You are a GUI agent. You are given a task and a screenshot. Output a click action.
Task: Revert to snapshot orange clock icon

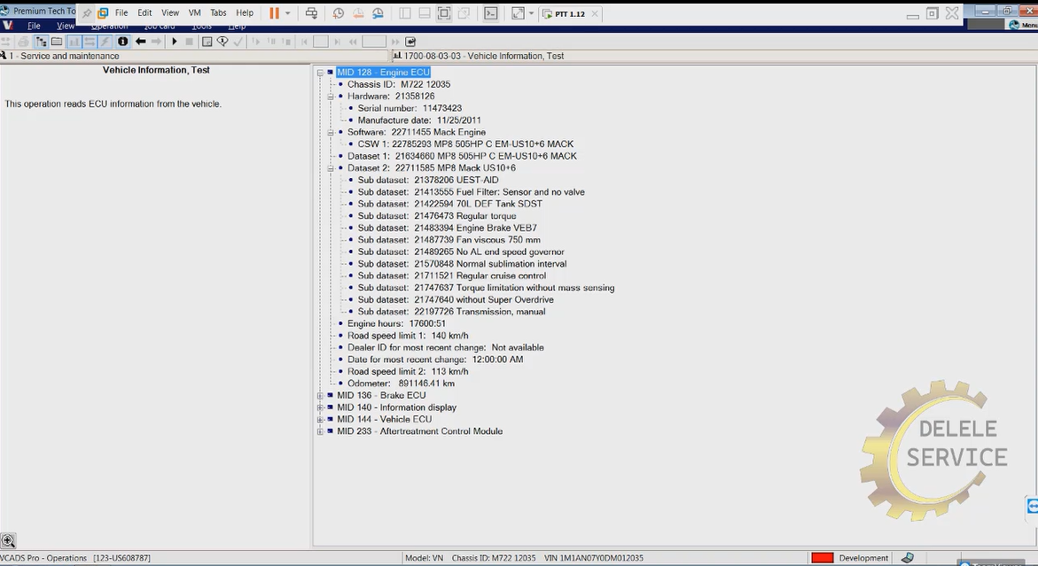click(x=358, y=13)
